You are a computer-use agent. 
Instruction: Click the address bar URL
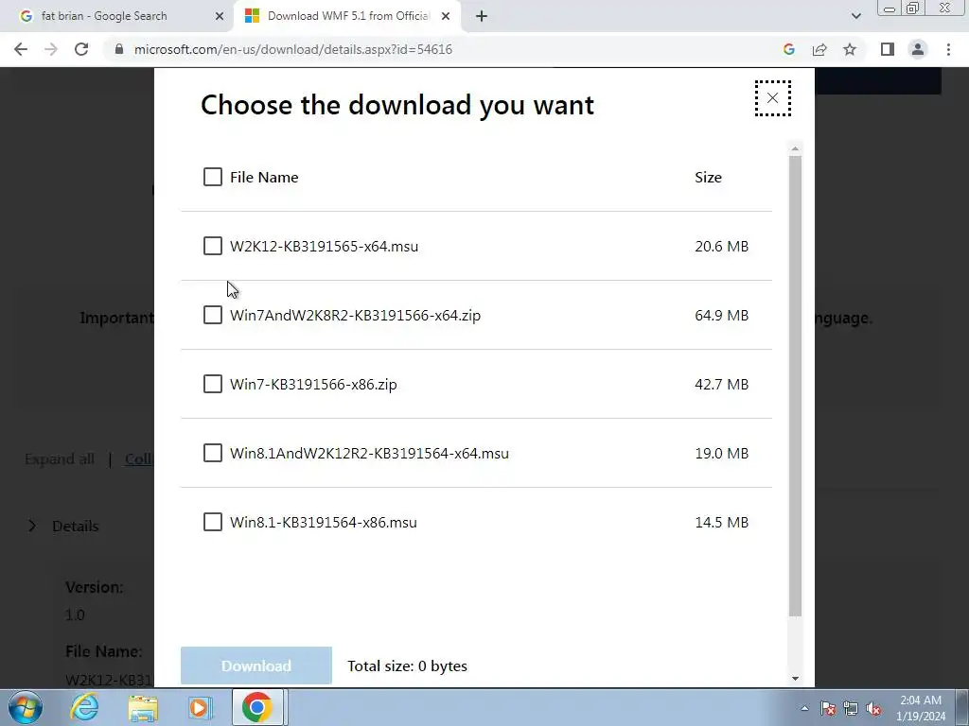tap(293, 49)
